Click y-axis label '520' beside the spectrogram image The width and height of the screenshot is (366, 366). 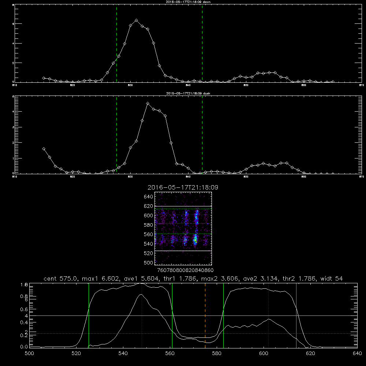tap(149, 253)
